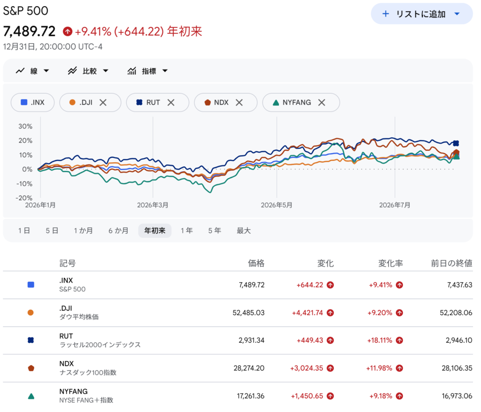Screen dimensions: 481x412
Task: Click the RUT endpoint marker on chart
Action: 456,143
